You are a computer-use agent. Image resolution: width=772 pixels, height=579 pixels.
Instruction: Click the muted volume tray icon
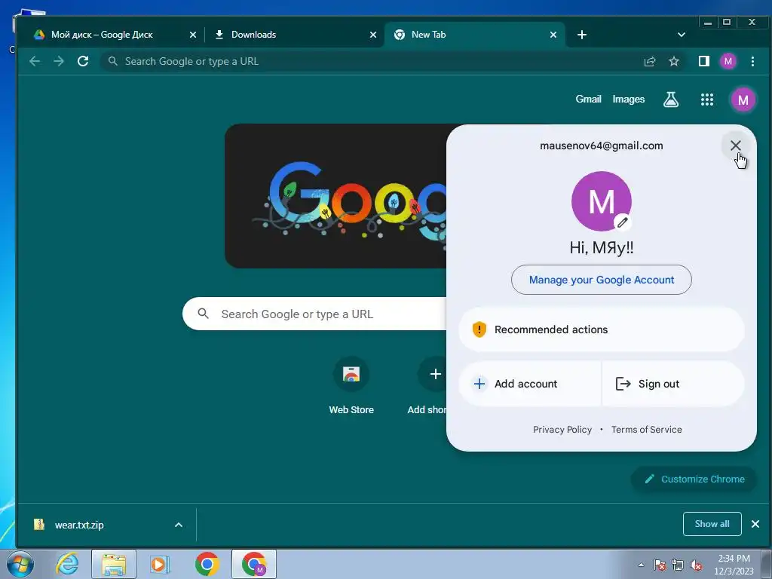click(x=696, y=565)
